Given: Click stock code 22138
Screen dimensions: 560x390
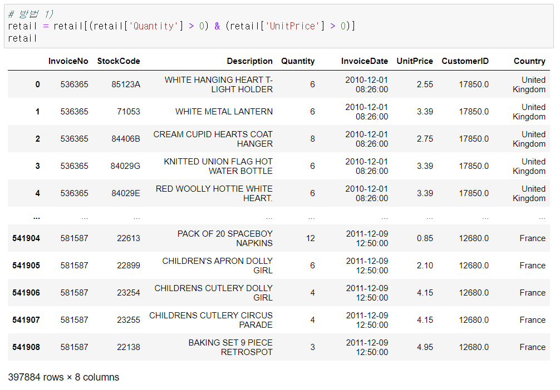Looking at the screenshot, I should pyautogui.click(x=129, y=347).
